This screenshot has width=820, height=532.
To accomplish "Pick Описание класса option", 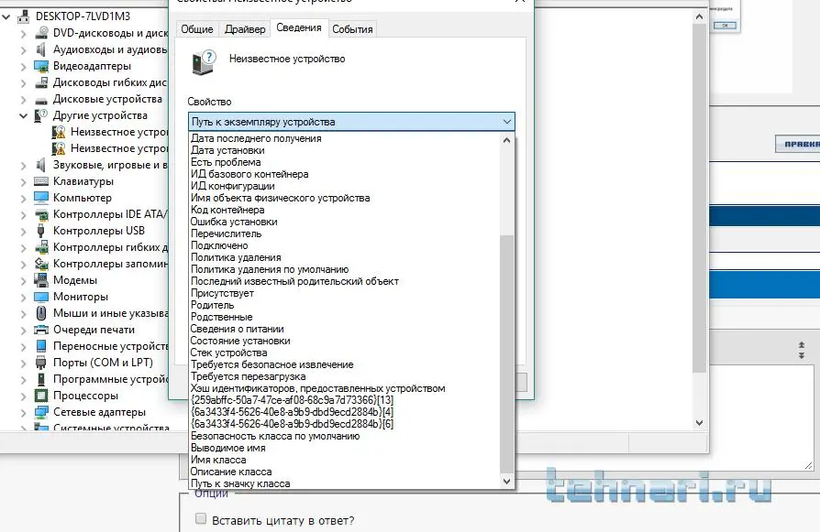I will point(344,472).
